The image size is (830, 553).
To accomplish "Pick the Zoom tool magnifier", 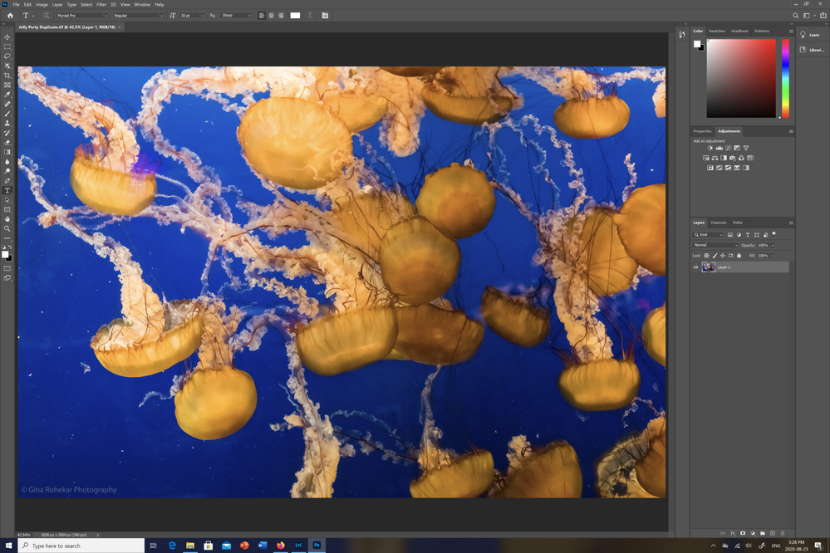I will pyautogui.click(x=7, y=228).
